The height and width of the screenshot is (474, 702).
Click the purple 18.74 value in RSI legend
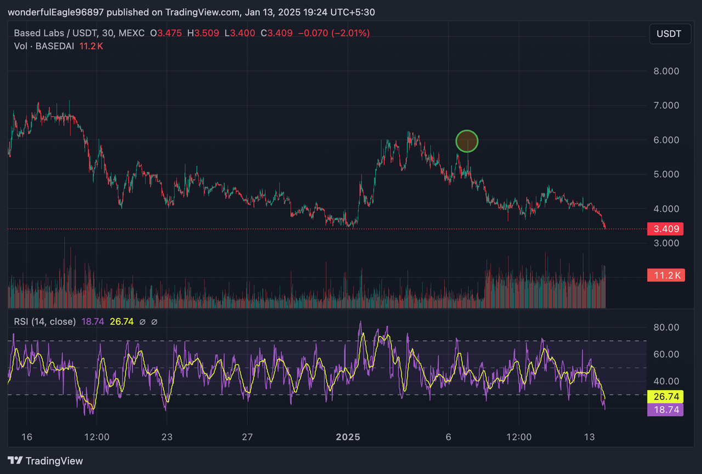(x=93, y=322)
